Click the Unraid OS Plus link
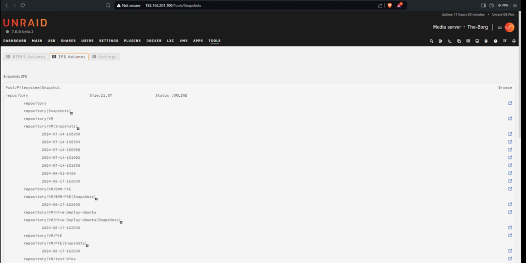 click(503, 15)
